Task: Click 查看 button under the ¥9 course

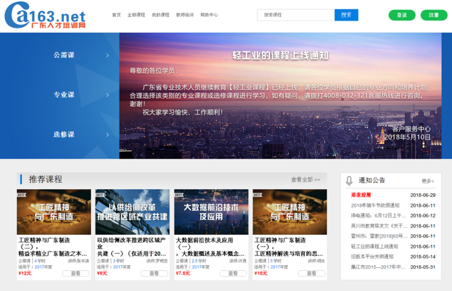Action: point(154,274)
